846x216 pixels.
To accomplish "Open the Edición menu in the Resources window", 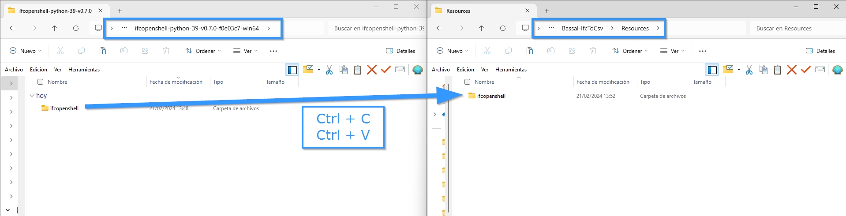I will (x=465, y=70).
